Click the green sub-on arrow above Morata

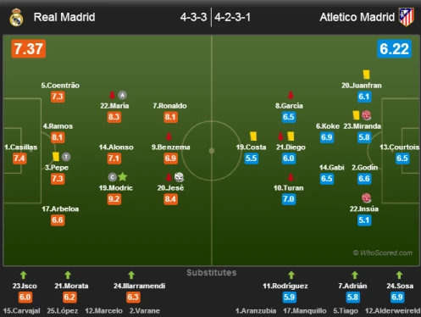pyautogui.click(x=68, y=275)
